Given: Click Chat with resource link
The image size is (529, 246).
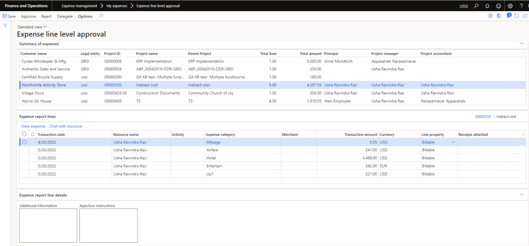Looking at the screenshot, I should pyautogui.click(x=66, y=126).
